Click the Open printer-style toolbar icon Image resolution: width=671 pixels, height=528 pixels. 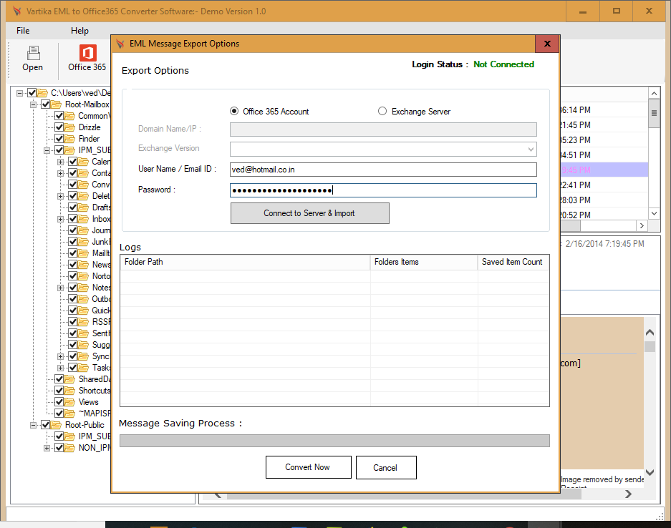tap(34, 53)
